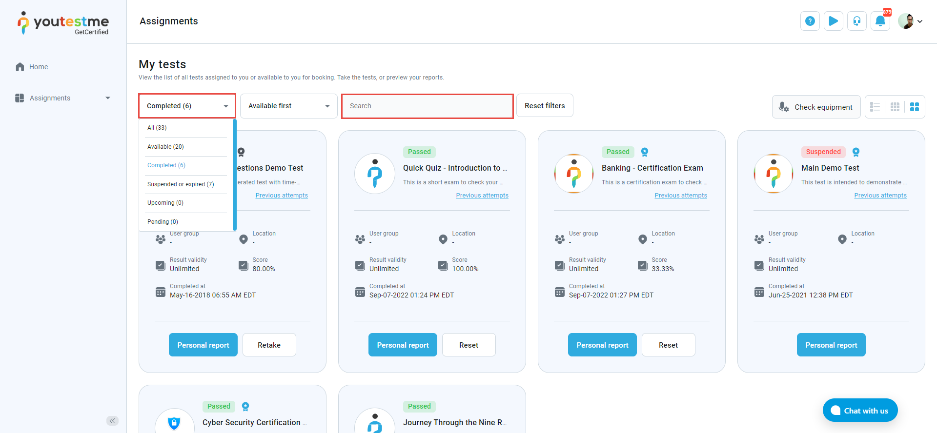Switch to list view layout
The width and height of the screenshot is (937, 433).
point(875,107)
